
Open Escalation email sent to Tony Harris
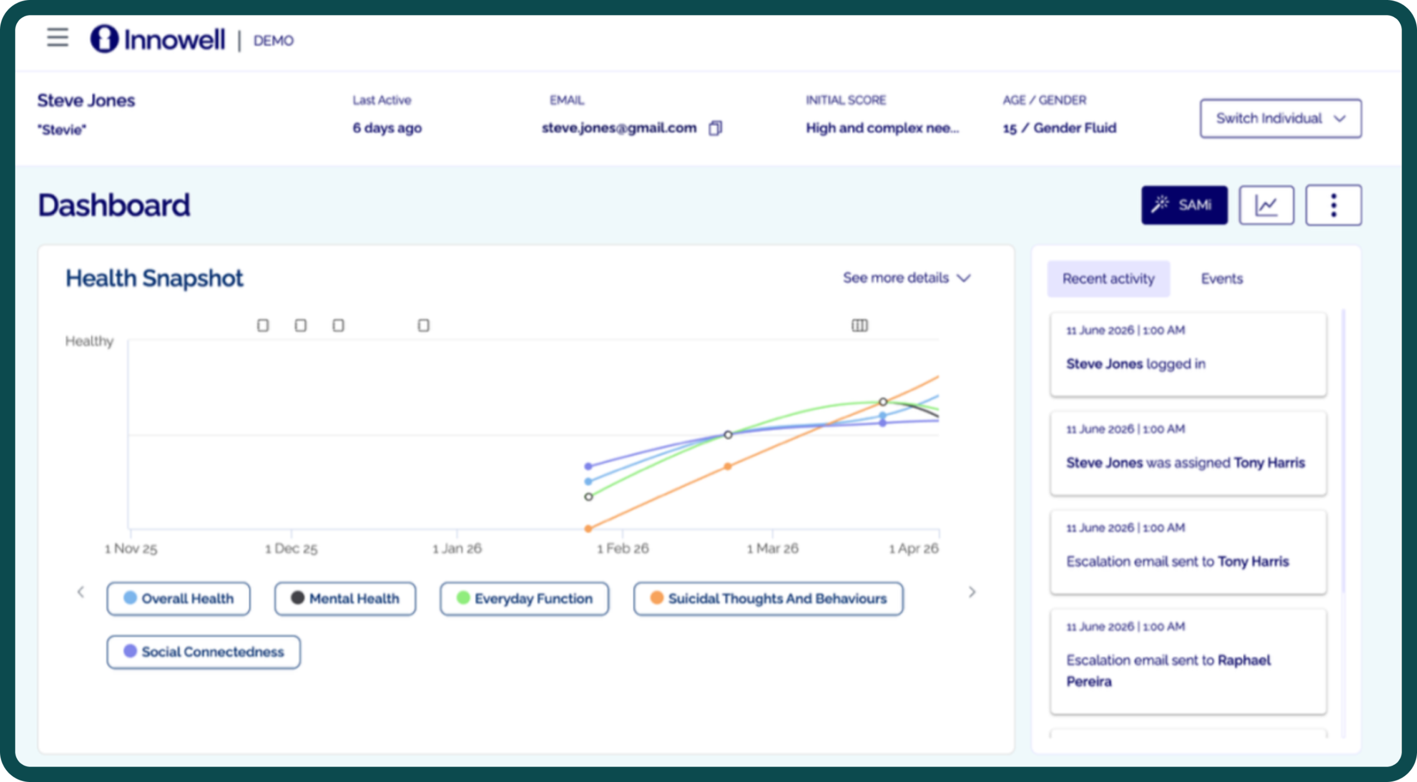pos(1188,552)
